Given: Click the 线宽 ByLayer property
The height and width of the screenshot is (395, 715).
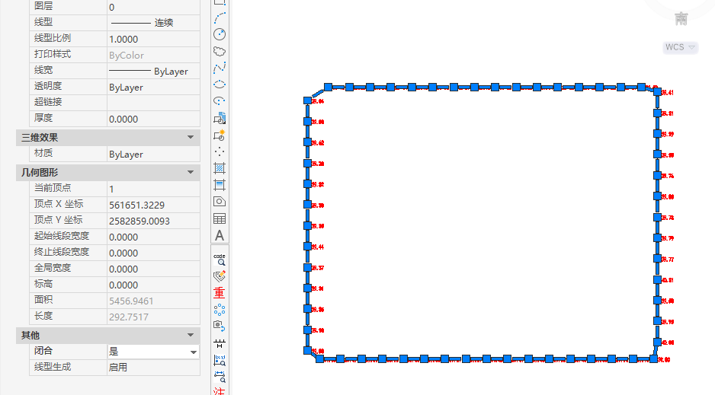Looking at the screenshot, I should coord(152,72).
